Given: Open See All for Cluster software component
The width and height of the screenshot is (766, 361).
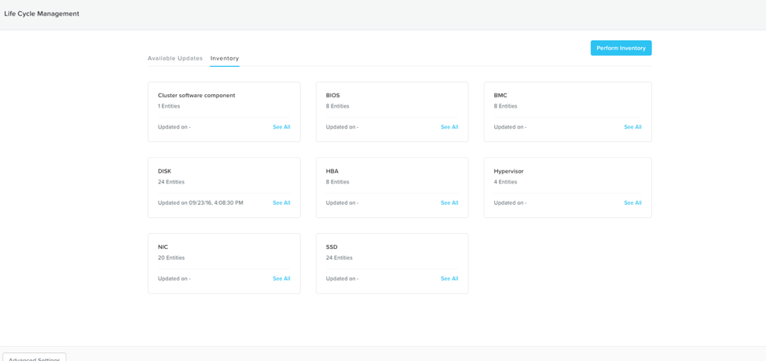Looking at the screenshot, I should 281,127.
